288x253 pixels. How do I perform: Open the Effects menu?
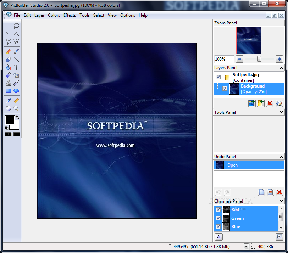click(70, 15)
